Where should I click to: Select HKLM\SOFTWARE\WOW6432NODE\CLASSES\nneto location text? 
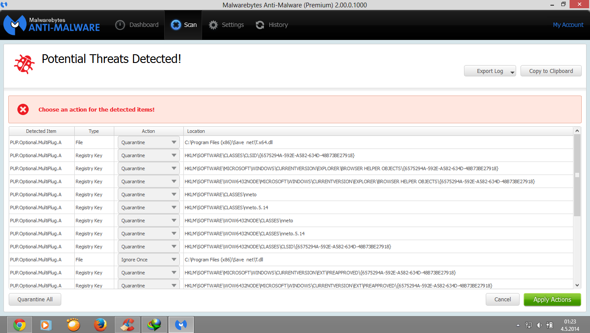239,221
